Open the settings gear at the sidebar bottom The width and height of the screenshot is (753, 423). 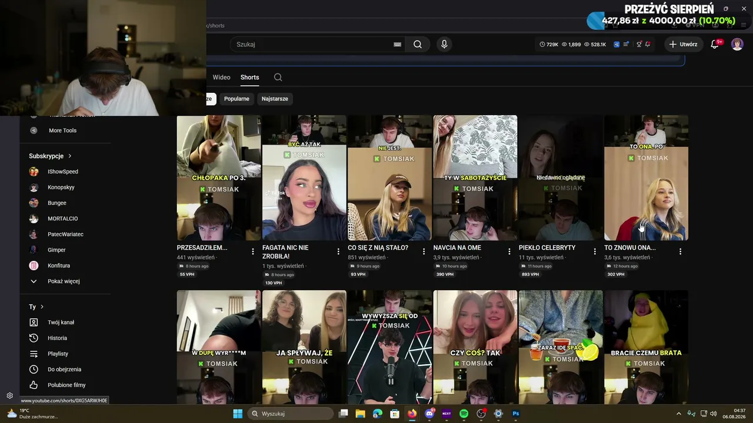click(9, 396)
